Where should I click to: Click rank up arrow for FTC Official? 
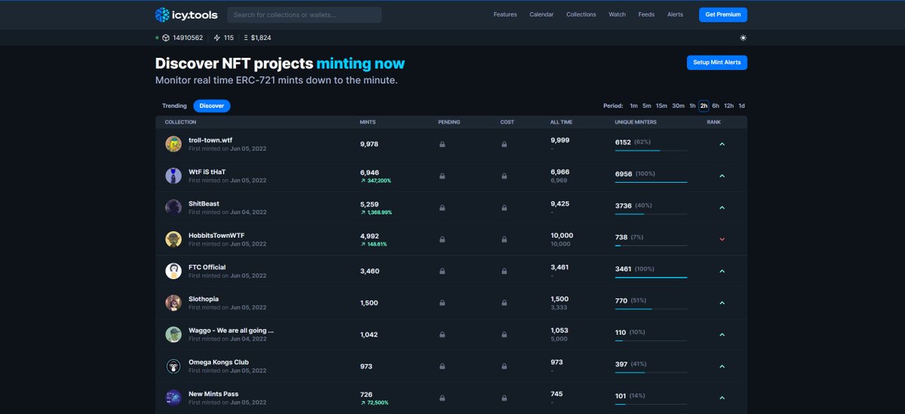(722, 271)
